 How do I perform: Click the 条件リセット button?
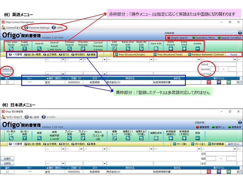point(234,144)
